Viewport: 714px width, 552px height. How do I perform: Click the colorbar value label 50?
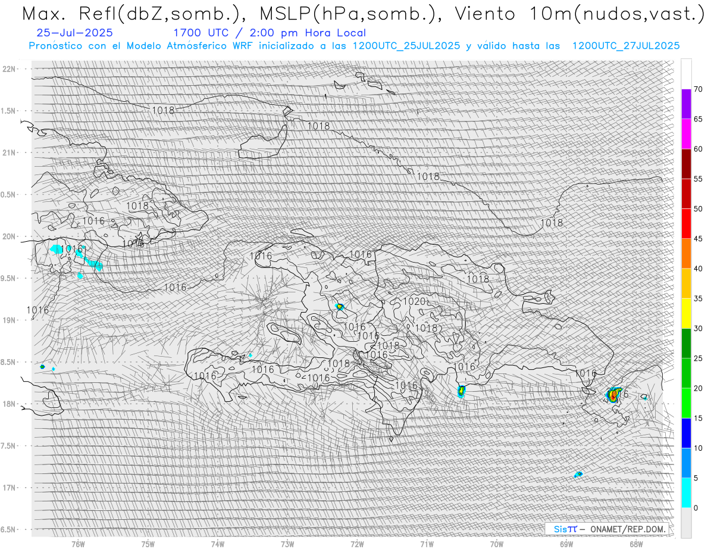tap(699, 209)
